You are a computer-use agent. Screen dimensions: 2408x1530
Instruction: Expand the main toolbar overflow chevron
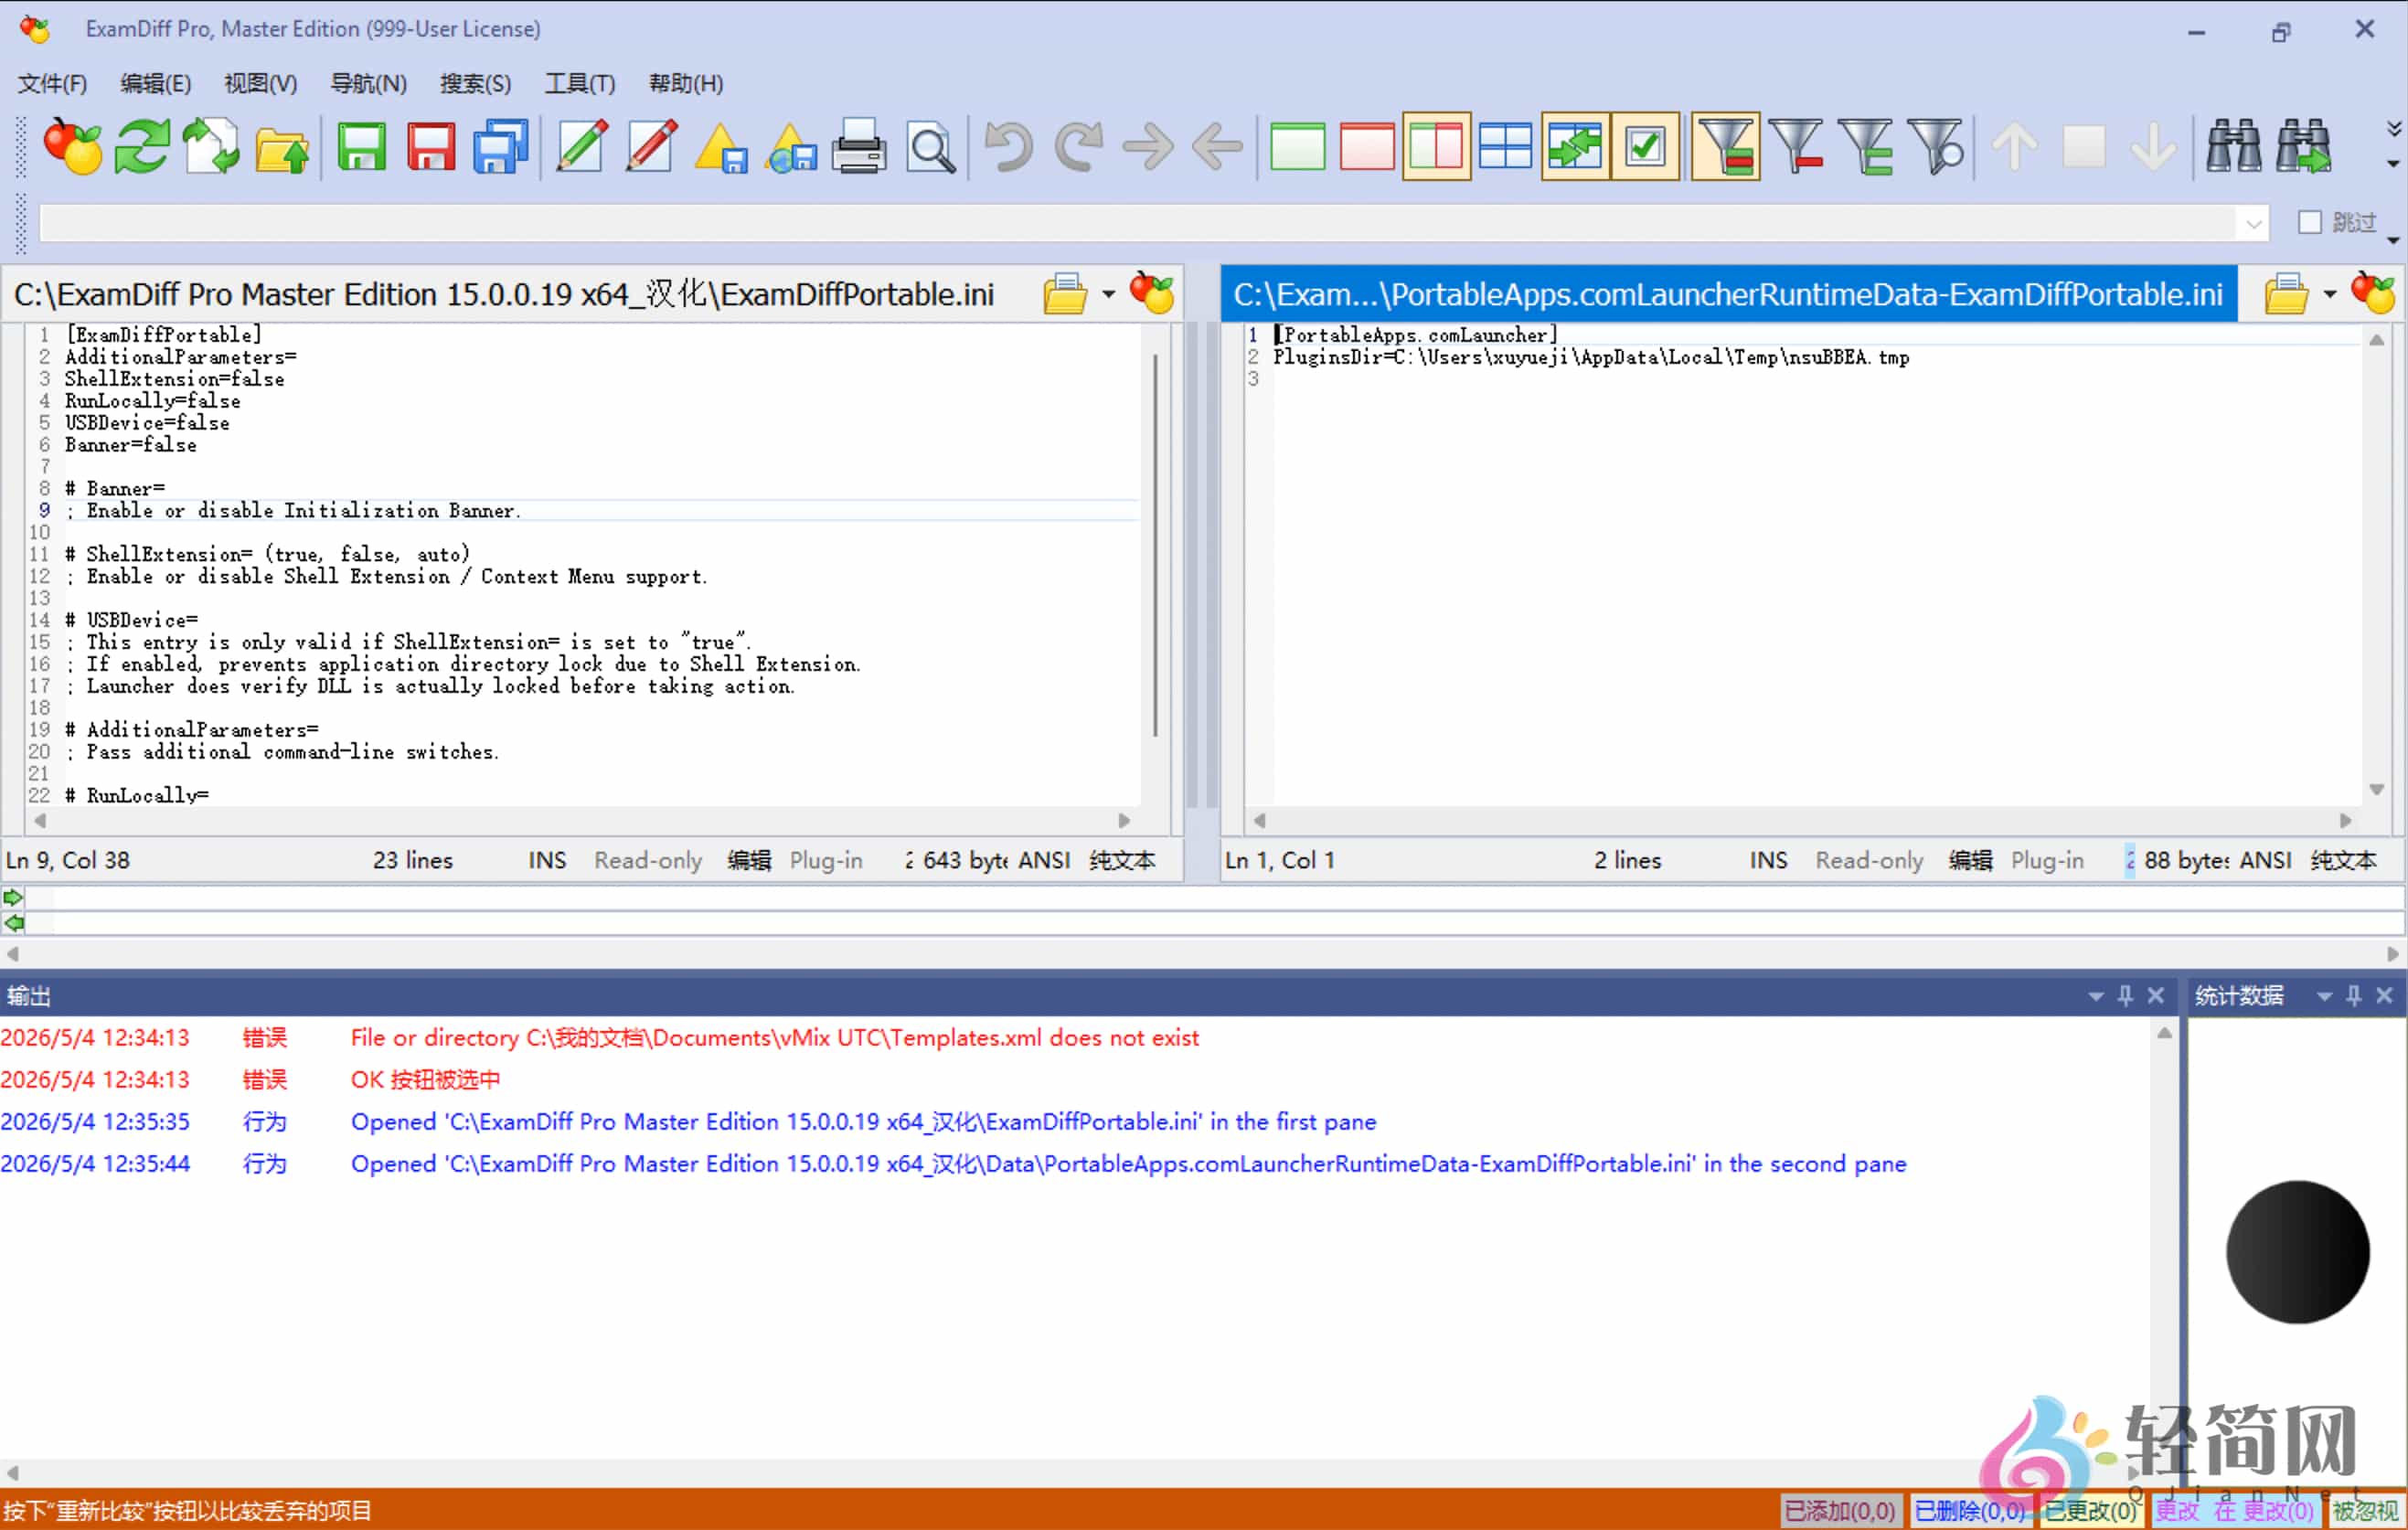click(x=2393, y=128)
